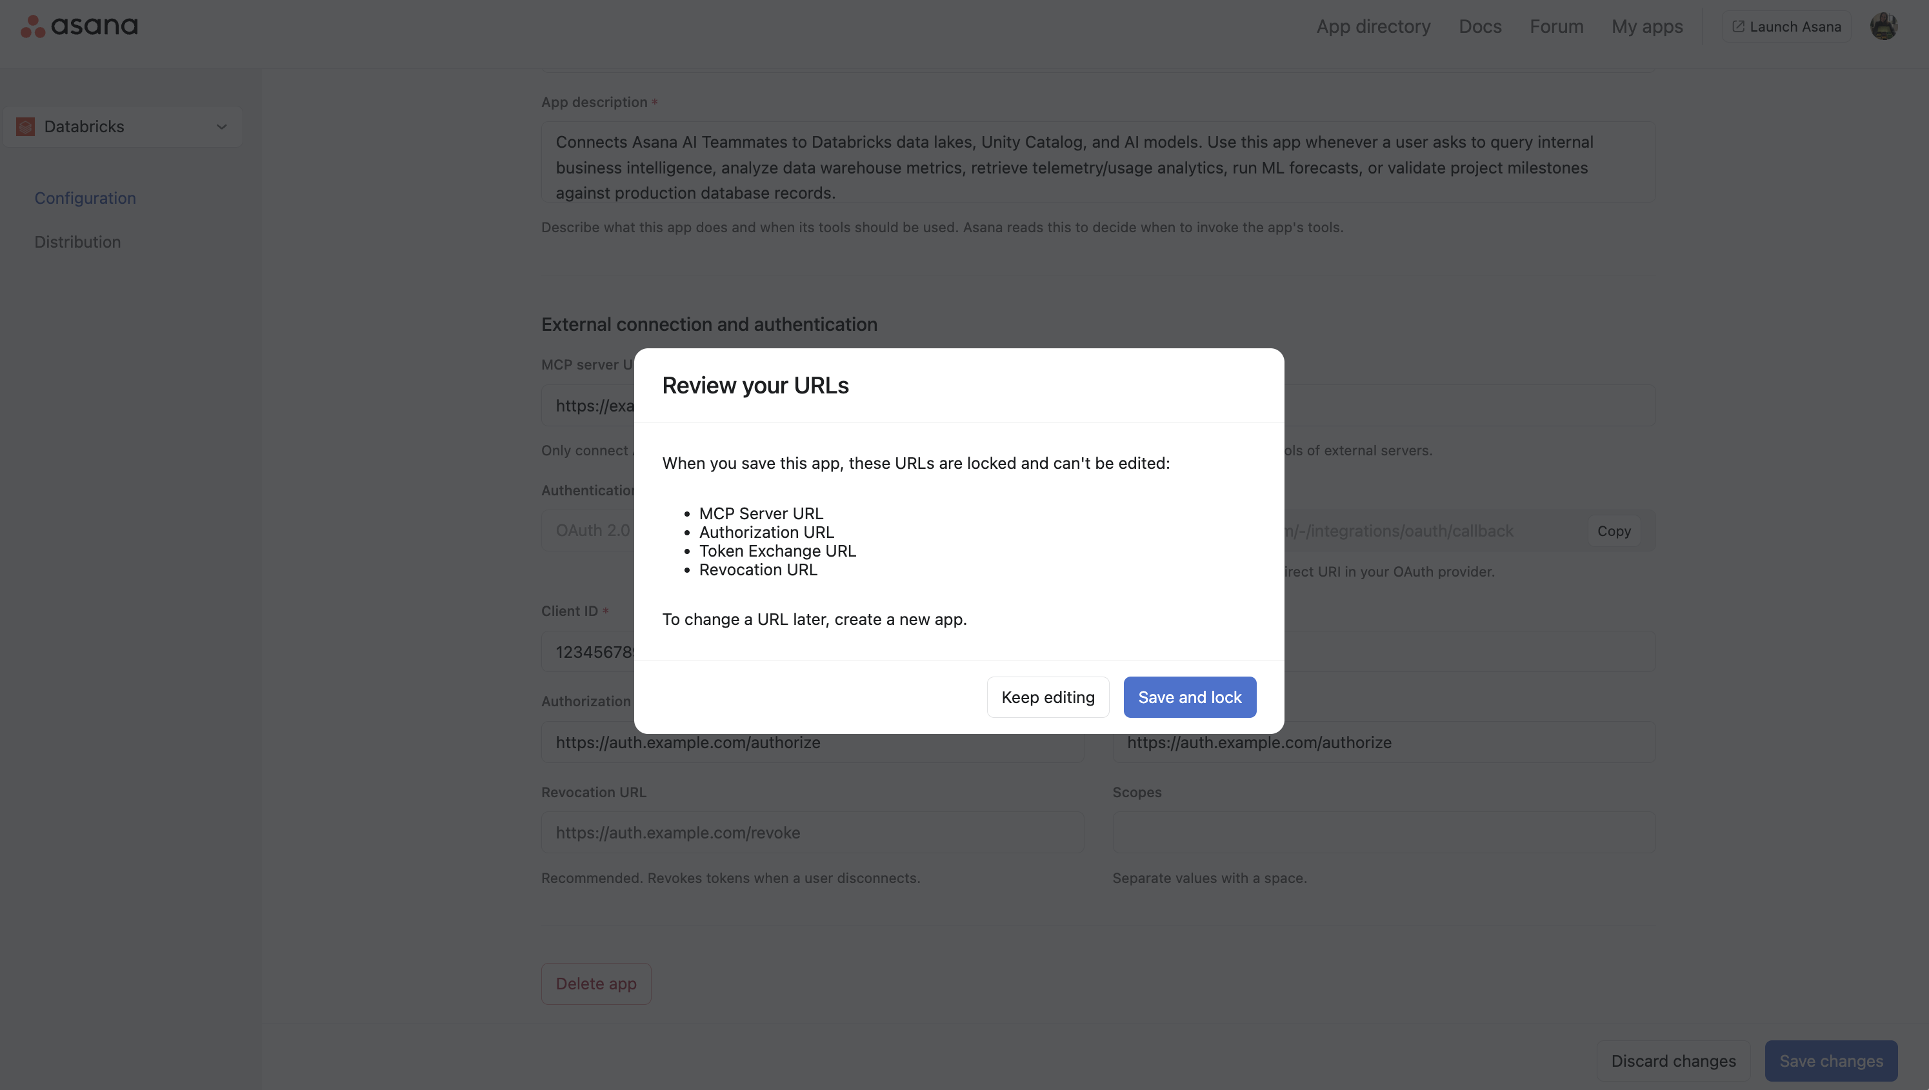The height and width of the screenshot is (1090, 1929).
Task: Select the Configuration sidebar item
Action: 85,199
